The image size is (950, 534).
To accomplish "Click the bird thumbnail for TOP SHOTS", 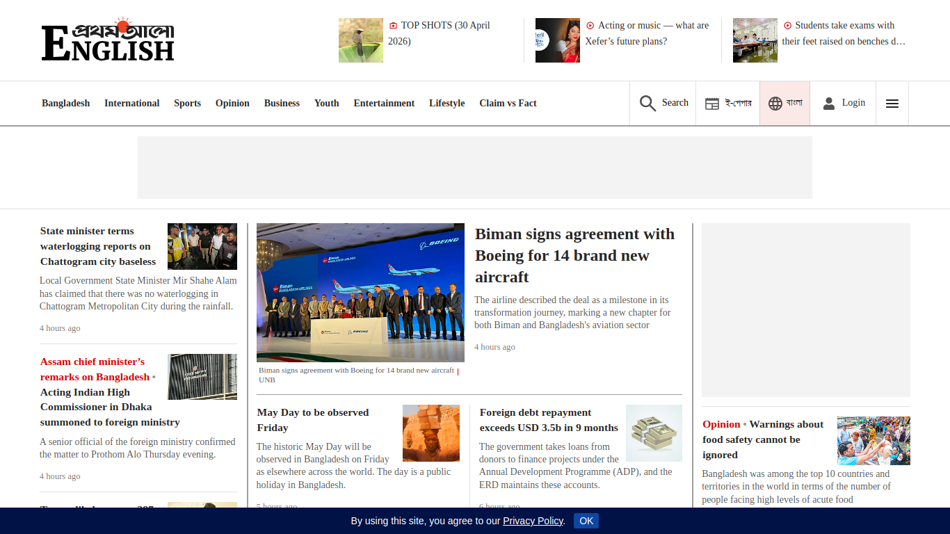I will coord(361,40).
